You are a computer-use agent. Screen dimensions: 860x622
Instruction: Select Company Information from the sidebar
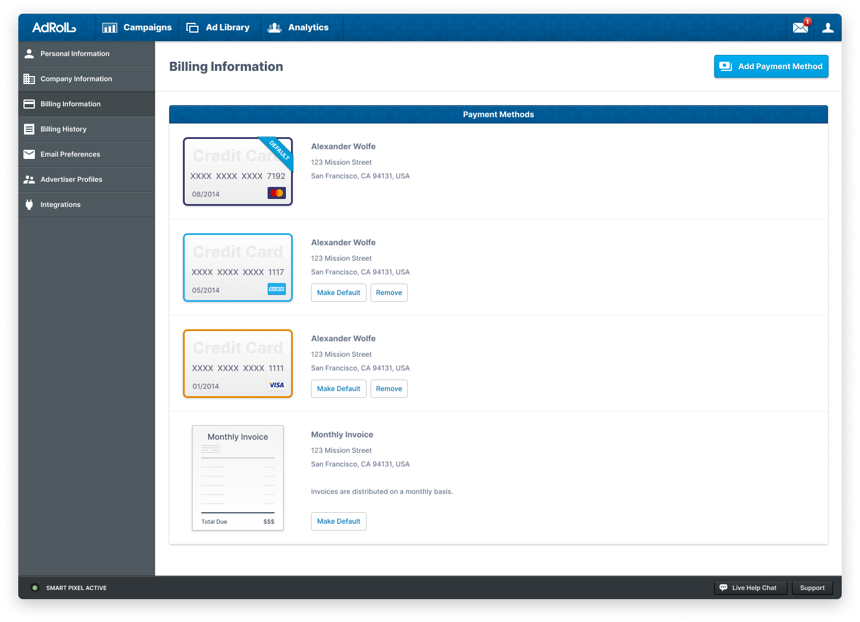tap(76, 79)
